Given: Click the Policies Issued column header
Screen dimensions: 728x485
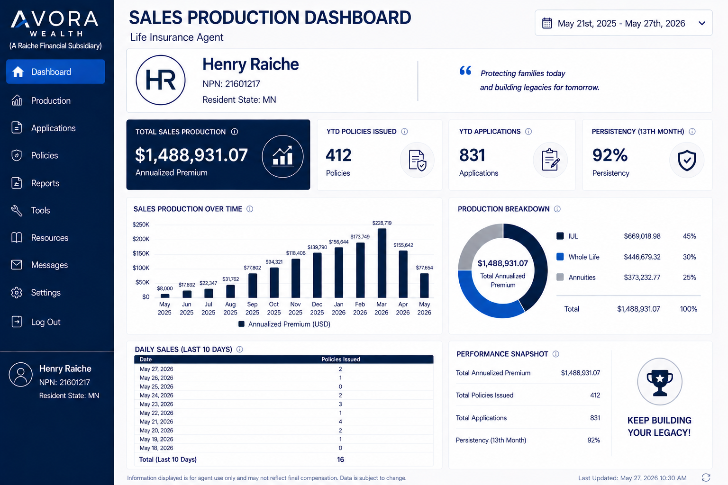Looking at the screenshot, I should pos(340,359).
